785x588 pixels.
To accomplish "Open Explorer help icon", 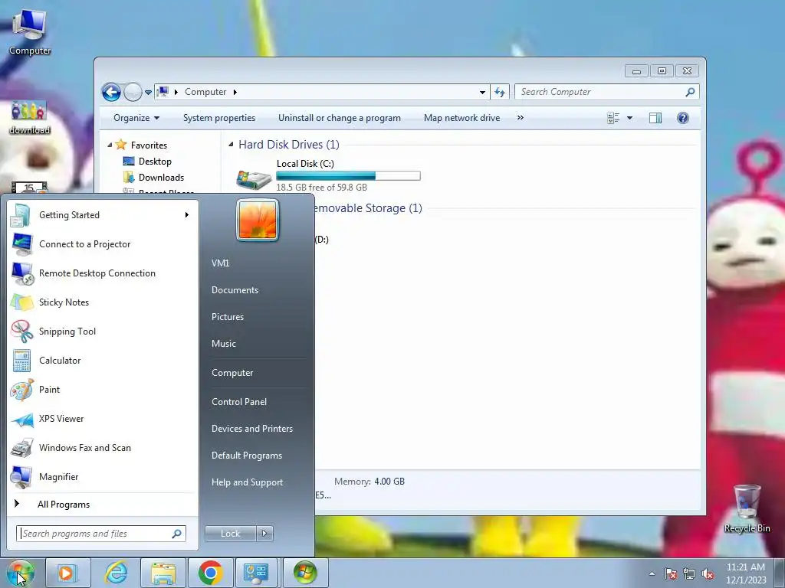I will coord(683,118).
